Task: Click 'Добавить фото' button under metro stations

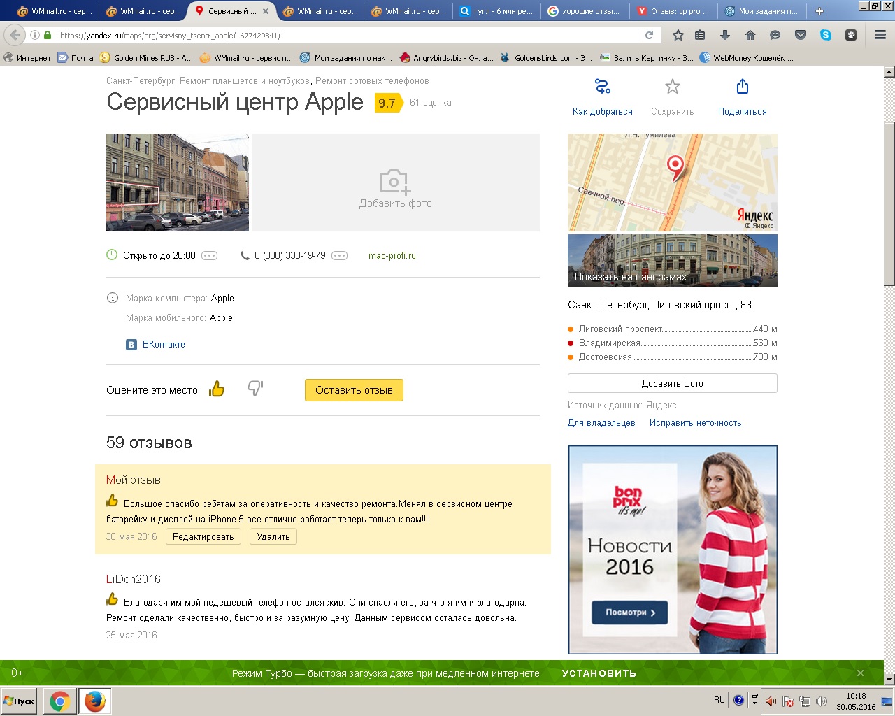Action: 673,383
